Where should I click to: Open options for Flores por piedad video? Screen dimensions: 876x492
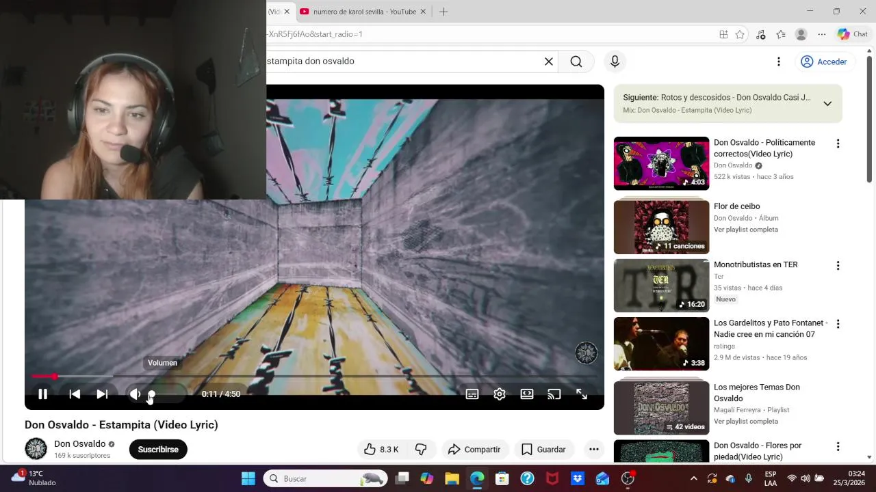(838, 446)
